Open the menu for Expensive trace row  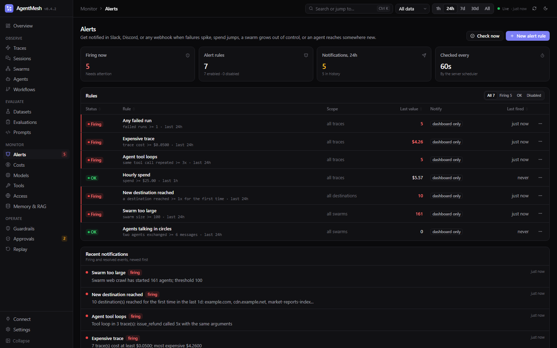click(x=540, y=142)
